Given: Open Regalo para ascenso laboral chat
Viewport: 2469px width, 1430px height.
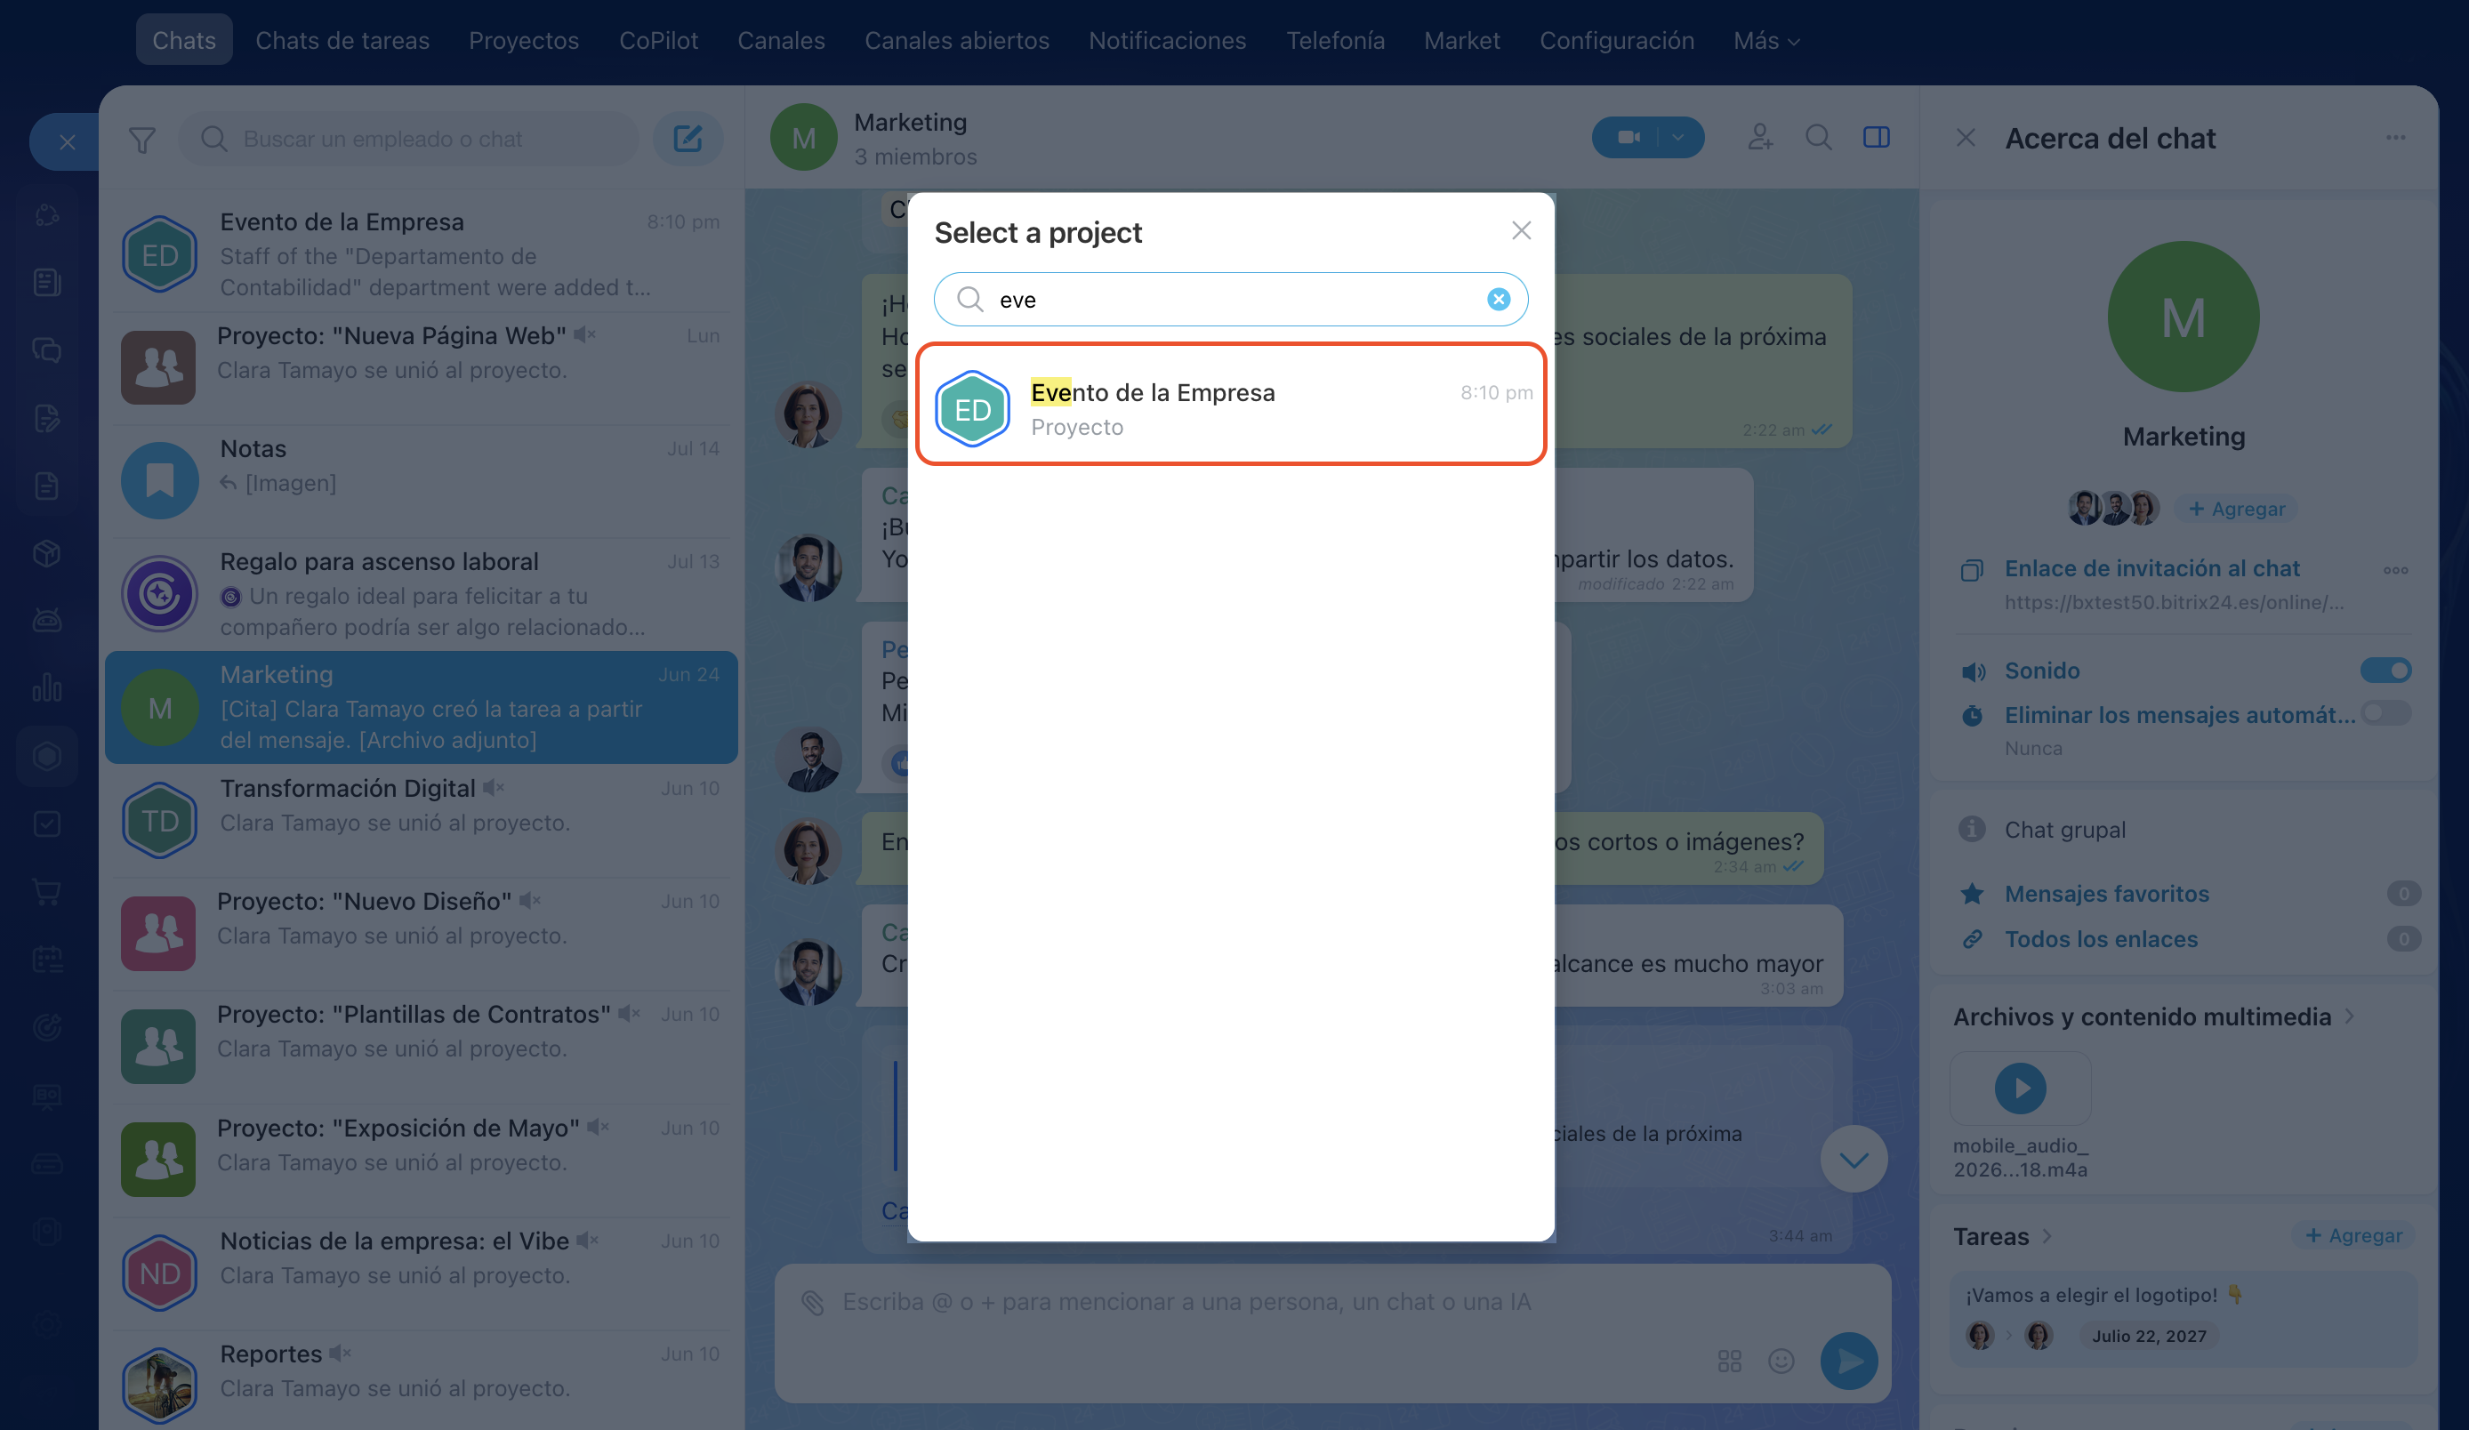Looking at the screenshot, I should [x=422, y=593].
